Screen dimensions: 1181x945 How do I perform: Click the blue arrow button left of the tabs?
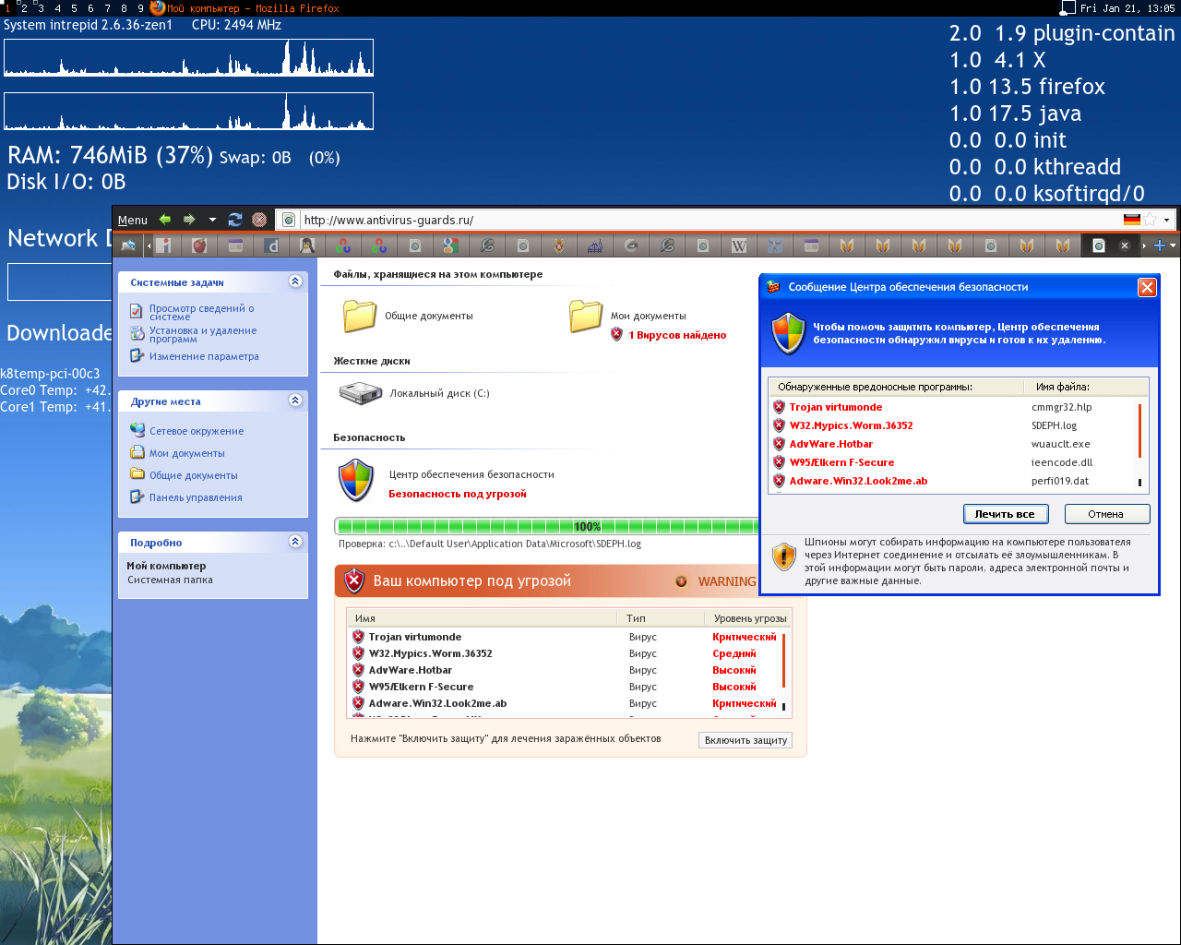coord(128,245)
